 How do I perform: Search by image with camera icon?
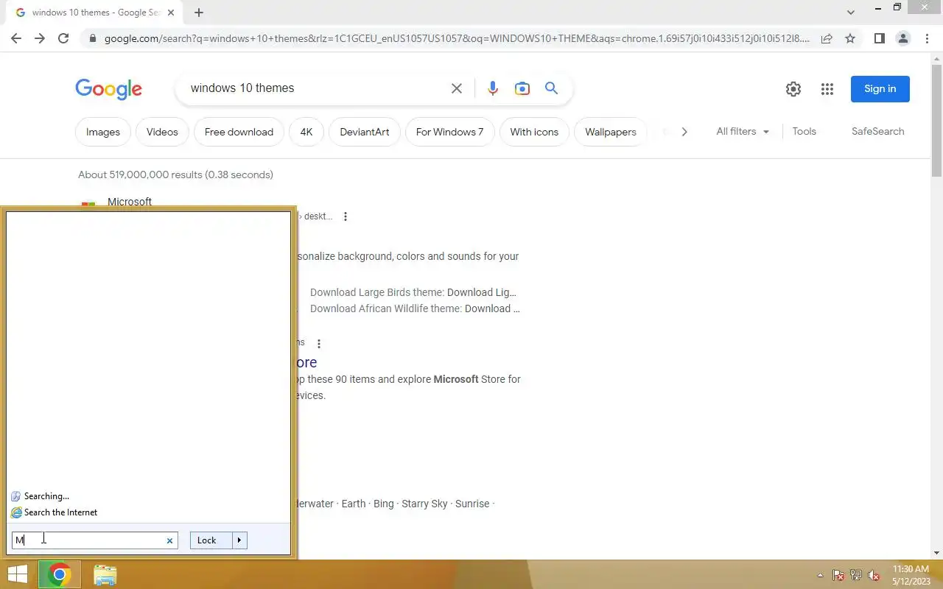point(522,88)
